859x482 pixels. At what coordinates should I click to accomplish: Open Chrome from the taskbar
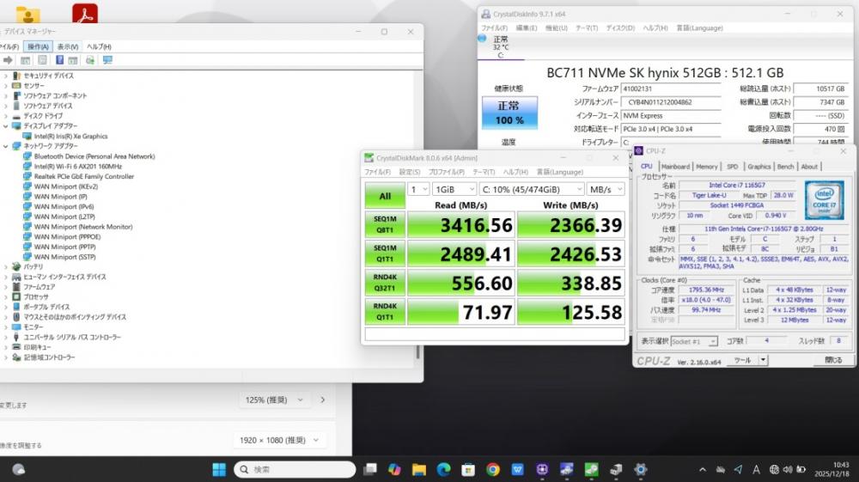click(492, 469)
